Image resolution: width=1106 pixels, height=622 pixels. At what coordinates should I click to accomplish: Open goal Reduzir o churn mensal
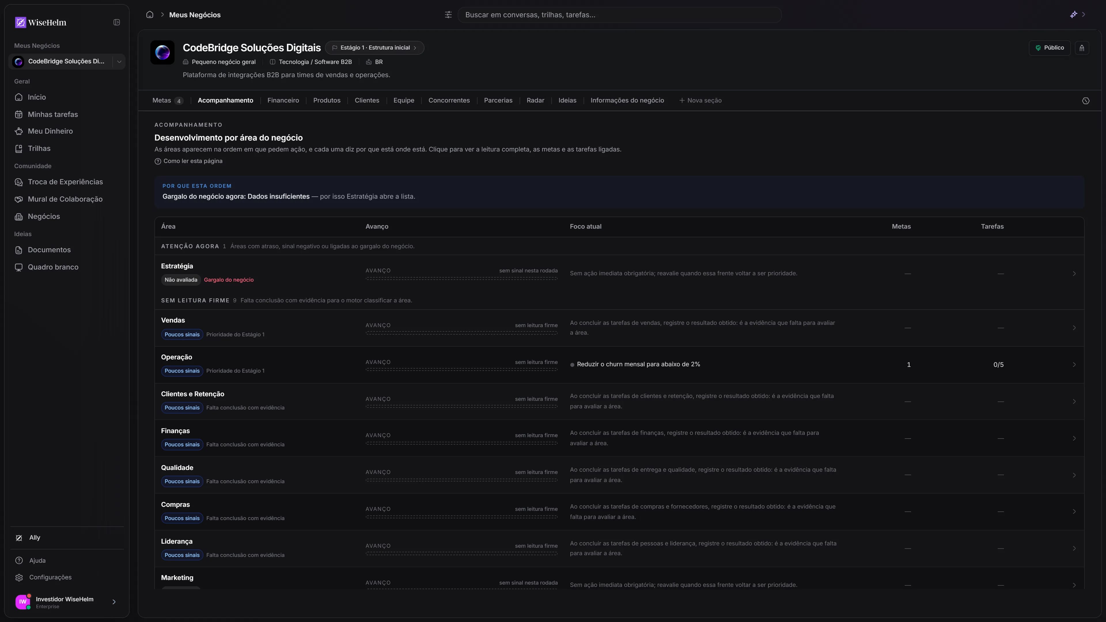[x=638, y=365]
